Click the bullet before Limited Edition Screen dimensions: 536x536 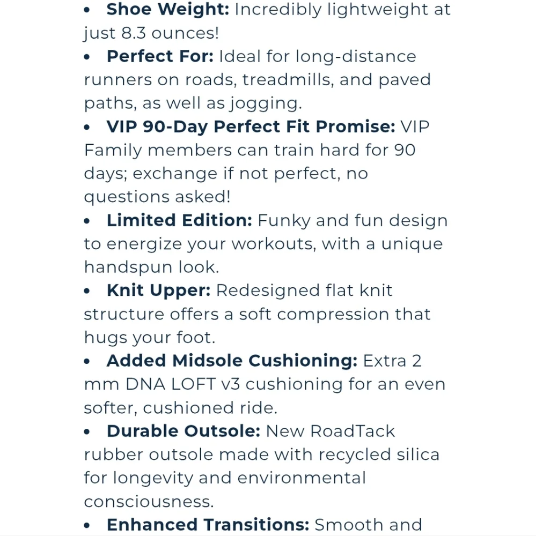(87, 221)
